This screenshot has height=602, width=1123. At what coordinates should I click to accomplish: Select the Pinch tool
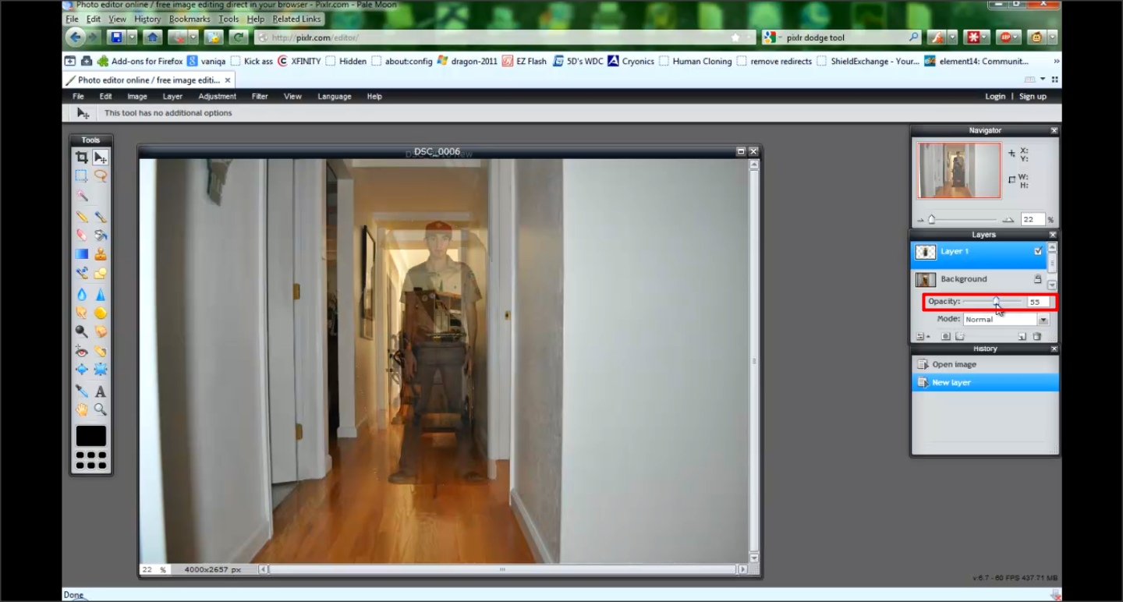101,370
